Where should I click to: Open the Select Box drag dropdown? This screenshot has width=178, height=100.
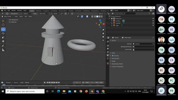(44, 14)
